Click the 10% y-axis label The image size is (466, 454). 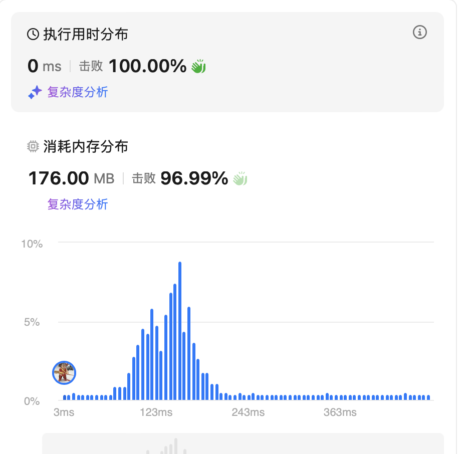coord(32,244)
